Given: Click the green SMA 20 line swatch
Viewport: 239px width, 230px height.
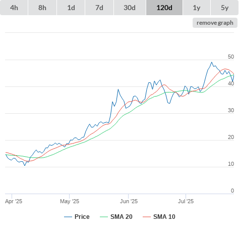Looking at the screenshot, I should pos(104,217).
